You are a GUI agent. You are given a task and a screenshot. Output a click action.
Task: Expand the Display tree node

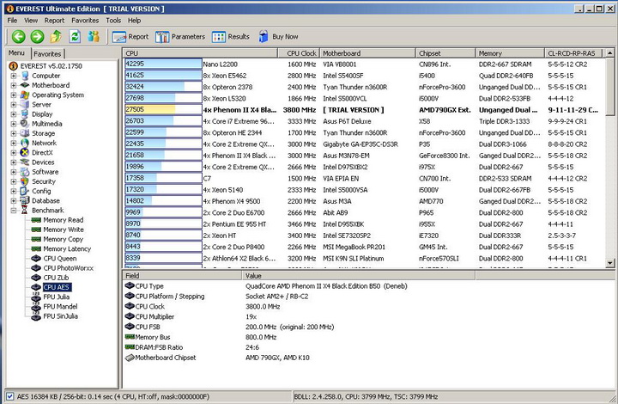tap(14, 114)
